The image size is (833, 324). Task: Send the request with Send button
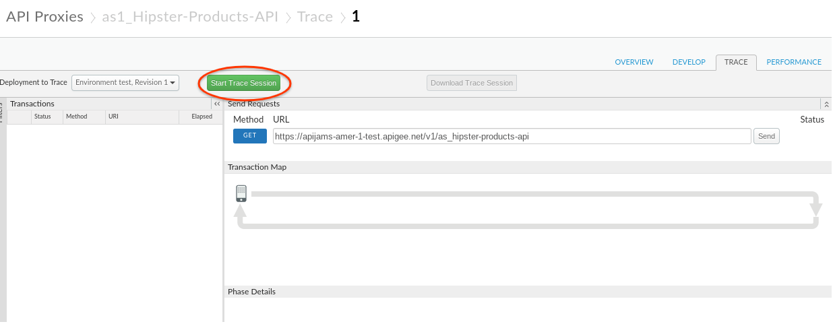click(766, 136)
